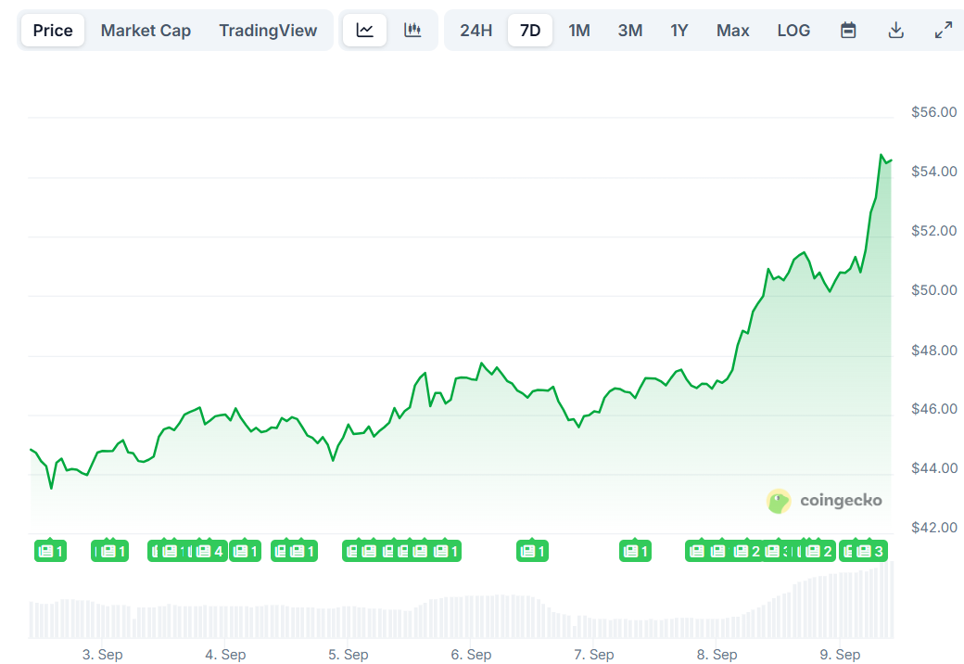
Task: Click the 6. Sep date axis label
Action: point(471,654)
